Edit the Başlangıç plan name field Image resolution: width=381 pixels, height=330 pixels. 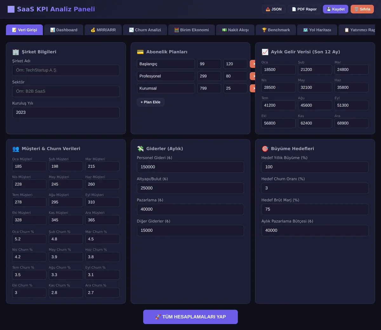pyautogui.click(x=166, y=64)
